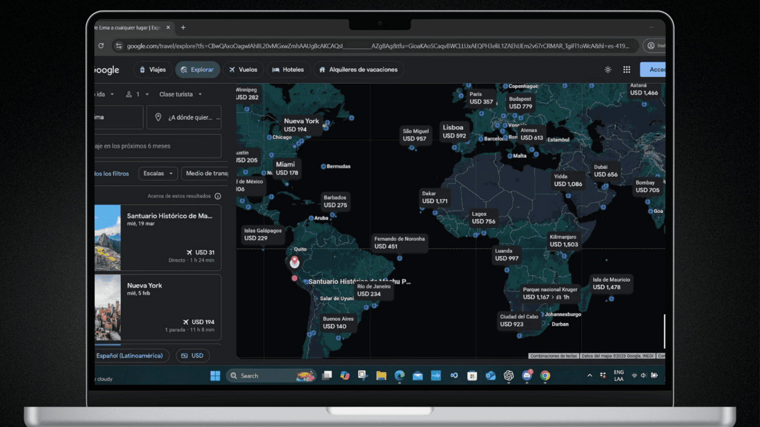This screenshot has width=760, height=427.
Task: Reload the page with the refresh icon
Action: [101, 46]
